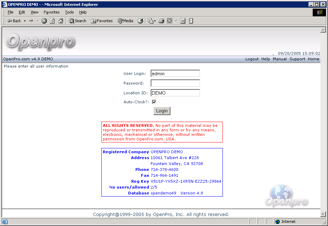Click the Stop loading toolbar icon
The image size is (328, 226).
coord(44,21)
